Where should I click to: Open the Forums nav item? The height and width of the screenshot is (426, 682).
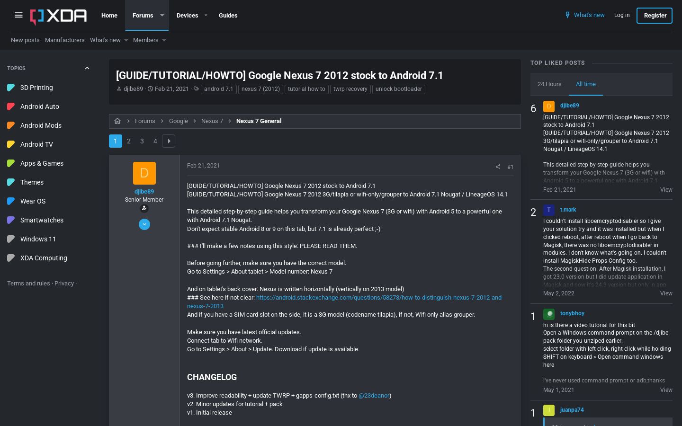click(143, 15)
